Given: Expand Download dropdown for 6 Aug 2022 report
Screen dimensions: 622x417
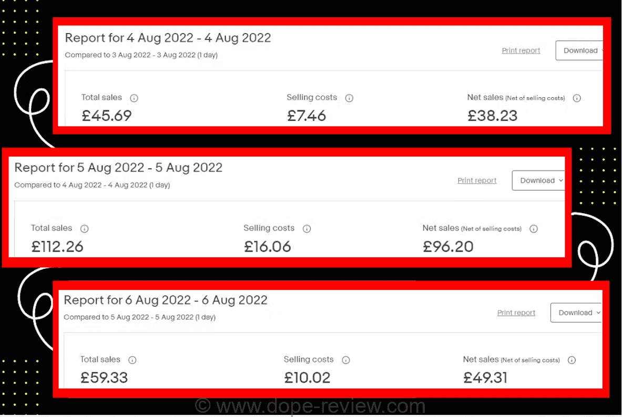Looking at the screenshot, I should click(576, 312).
